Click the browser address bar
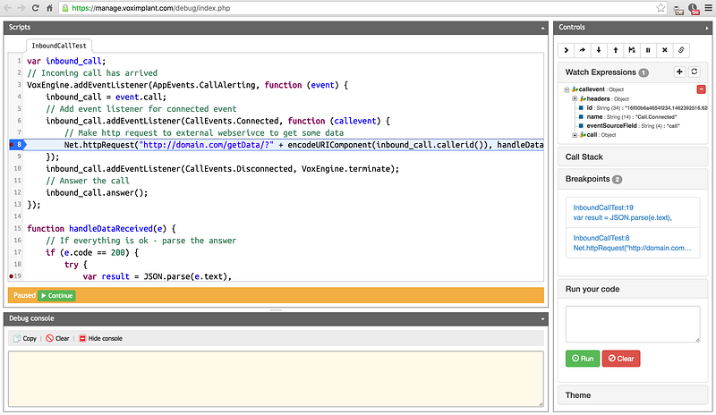This screenshot has height=415, width=716. (x=363, y=8)
